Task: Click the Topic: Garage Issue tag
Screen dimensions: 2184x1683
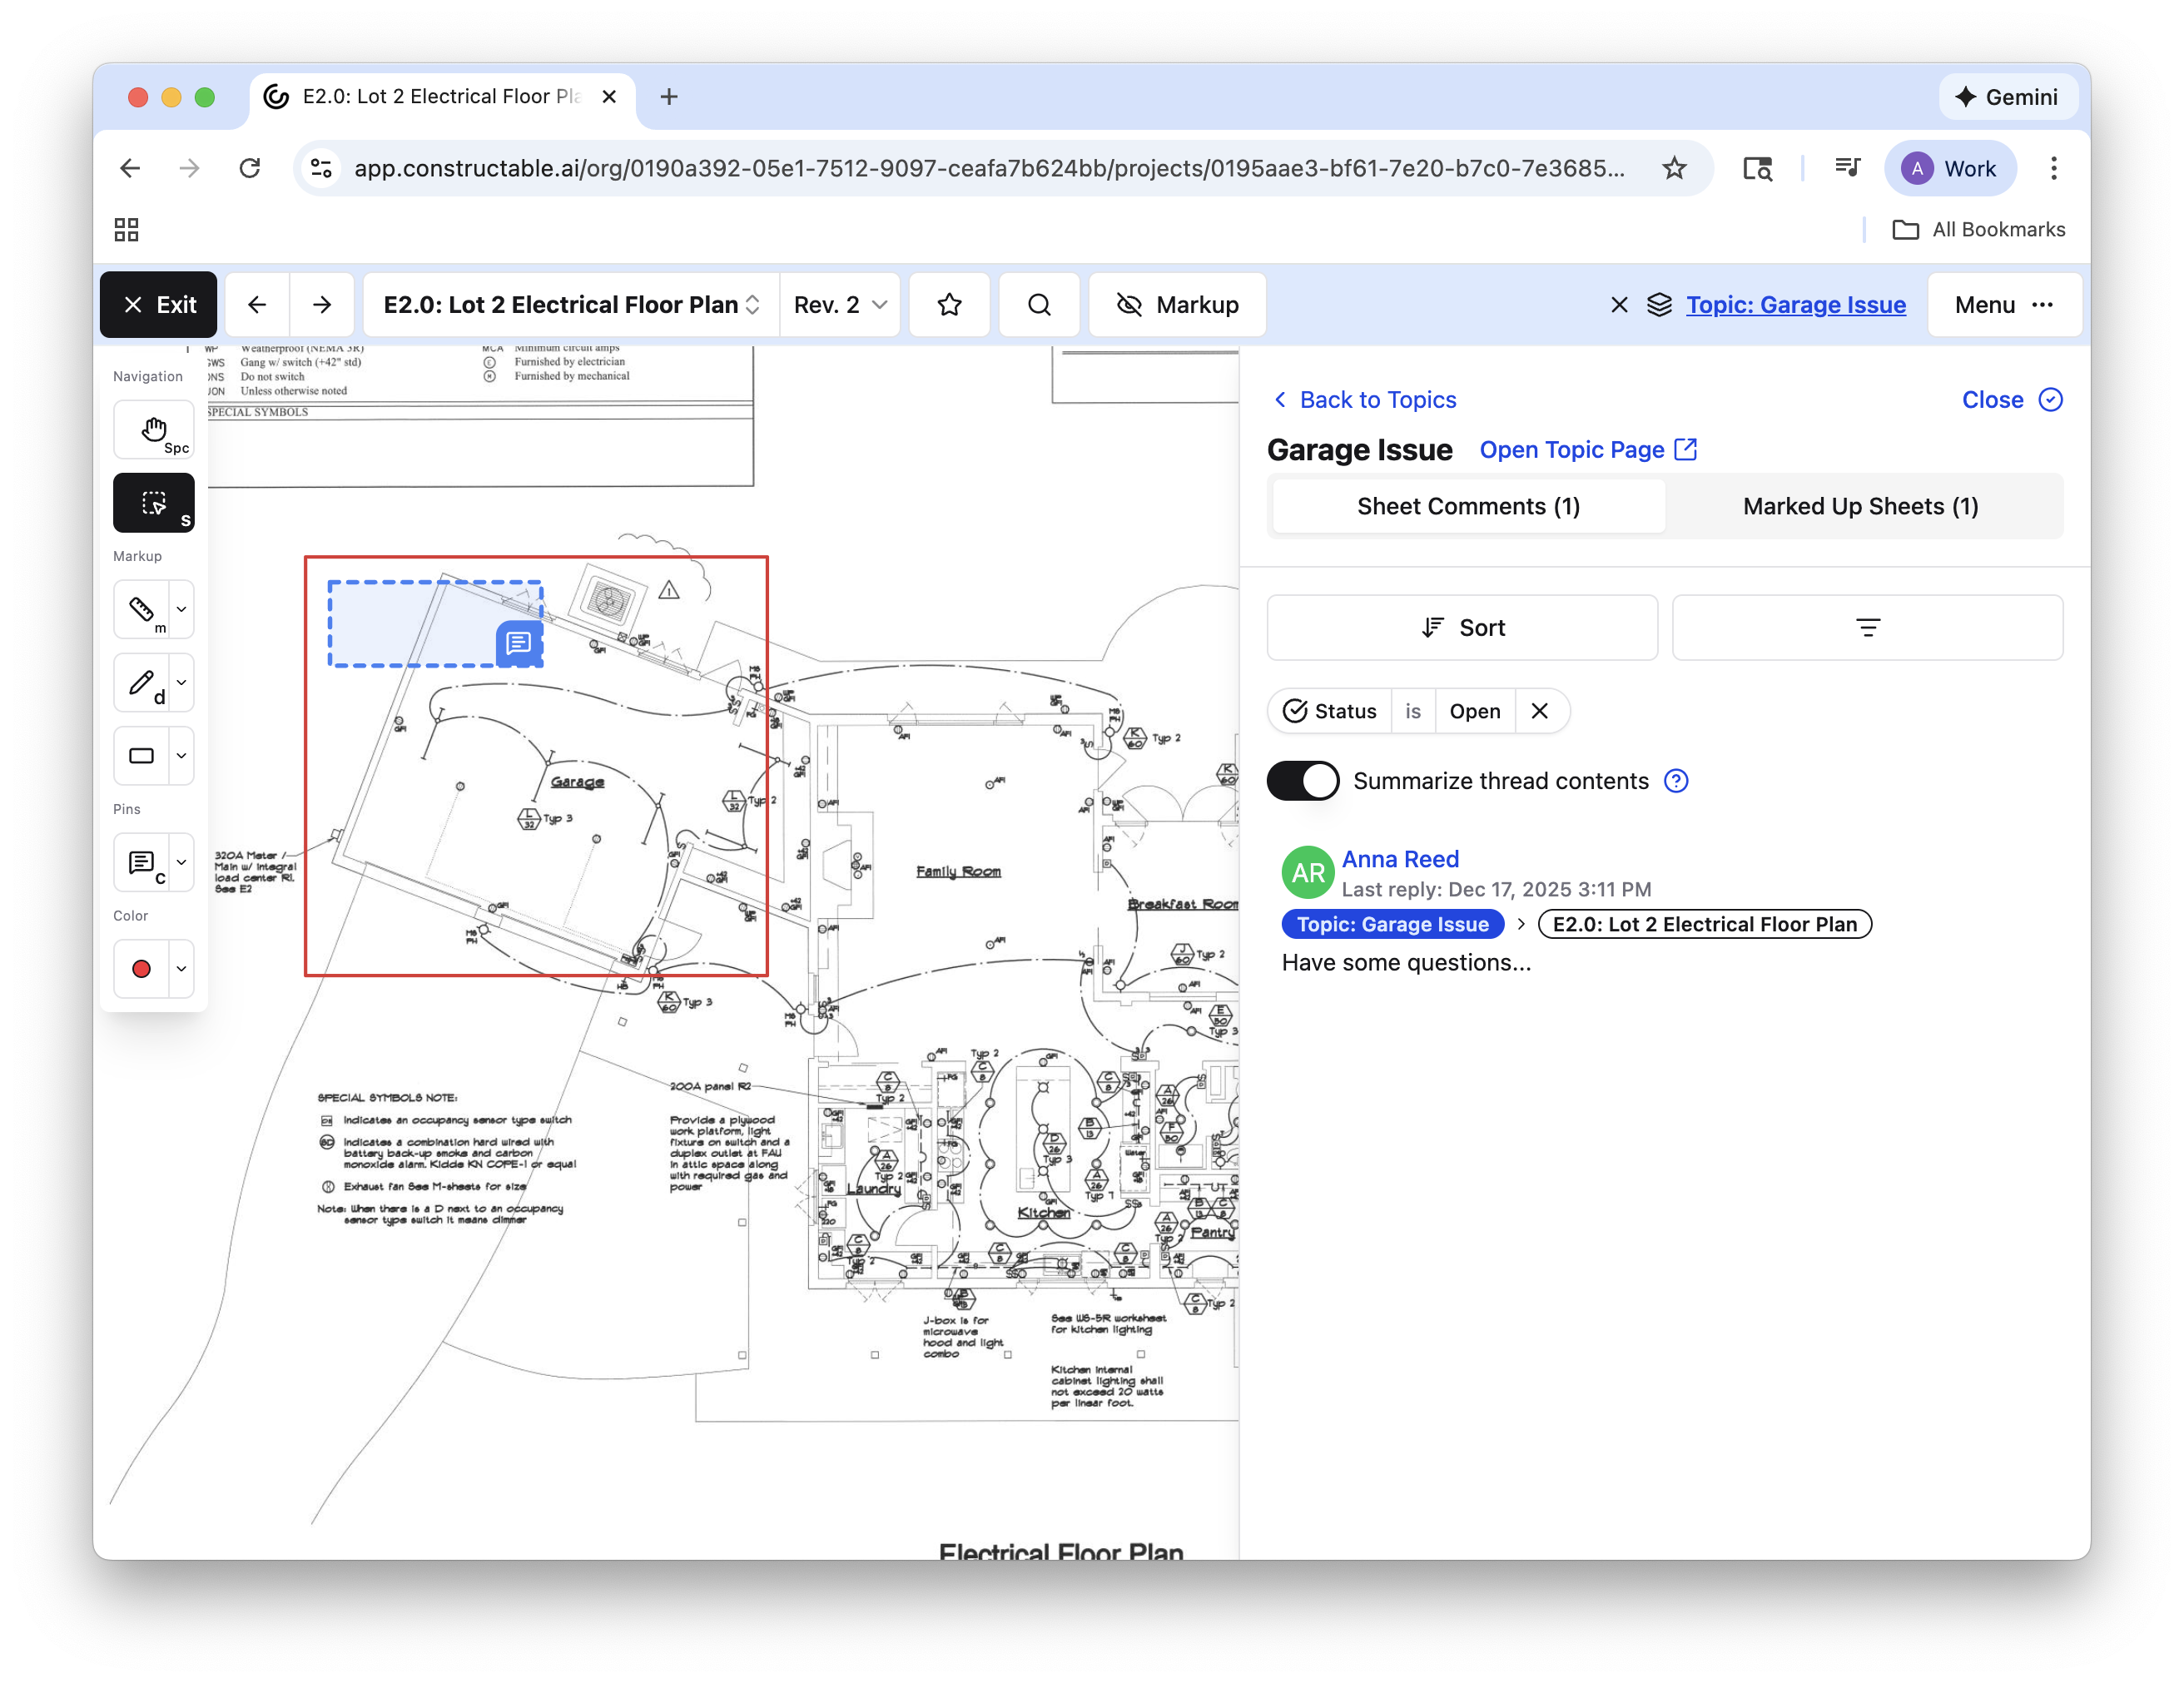Action: coord(1392,924)
